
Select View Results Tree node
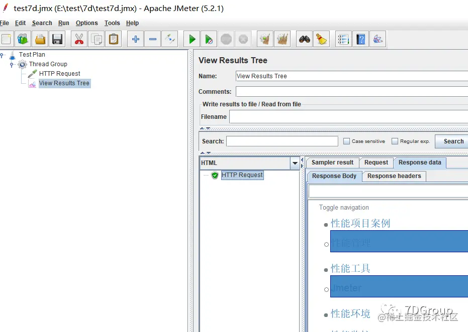[64, 83]
